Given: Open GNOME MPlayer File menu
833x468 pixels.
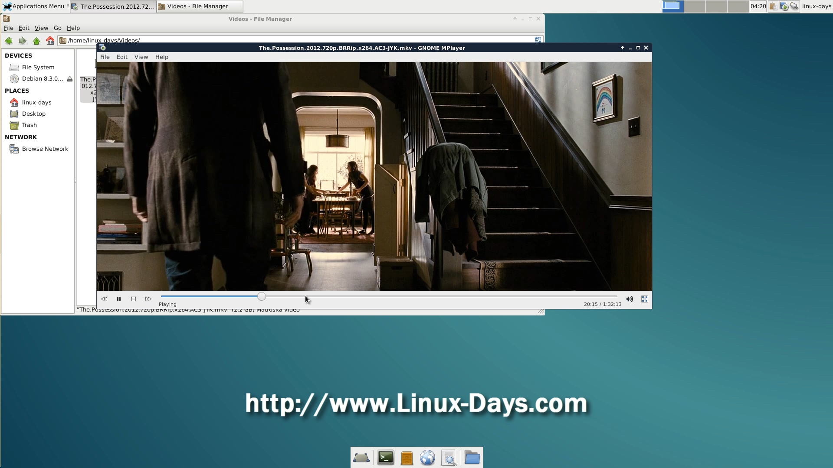Looking at the screenshot, I should point(105,57).
